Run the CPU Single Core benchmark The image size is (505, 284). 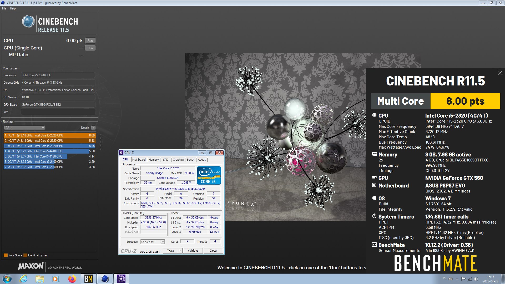pyautogui.click(x=90, y=48)
